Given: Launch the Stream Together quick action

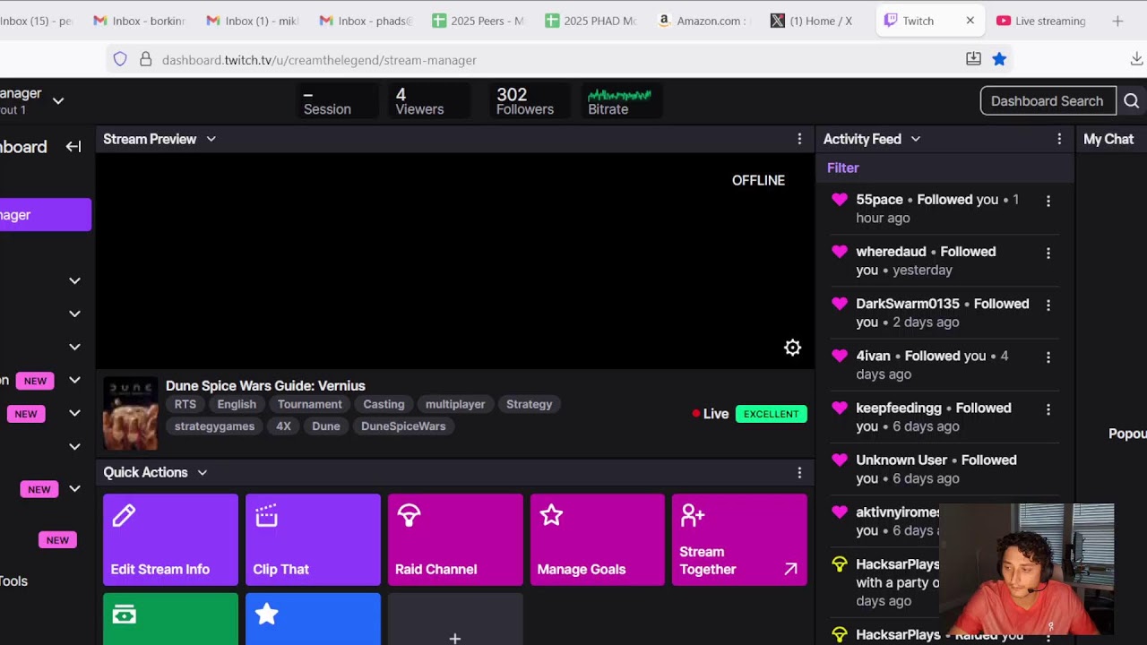Looking at the screenshot, I should click(739, 539).
